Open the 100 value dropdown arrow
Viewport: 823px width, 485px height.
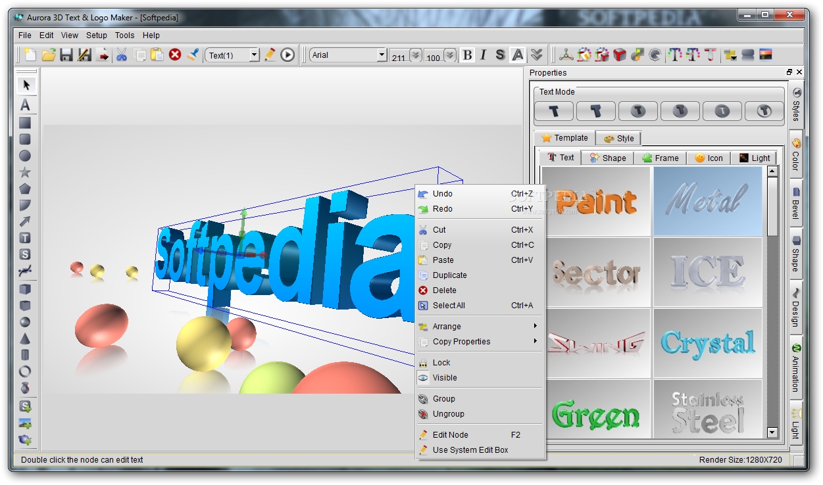[x=449, y=56]
